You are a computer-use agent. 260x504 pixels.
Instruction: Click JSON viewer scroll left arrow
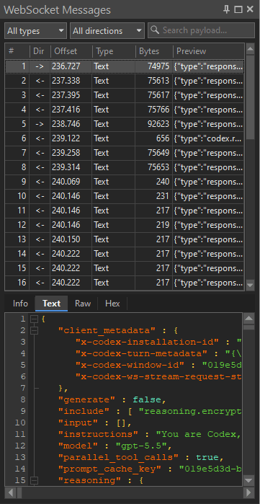11,492
